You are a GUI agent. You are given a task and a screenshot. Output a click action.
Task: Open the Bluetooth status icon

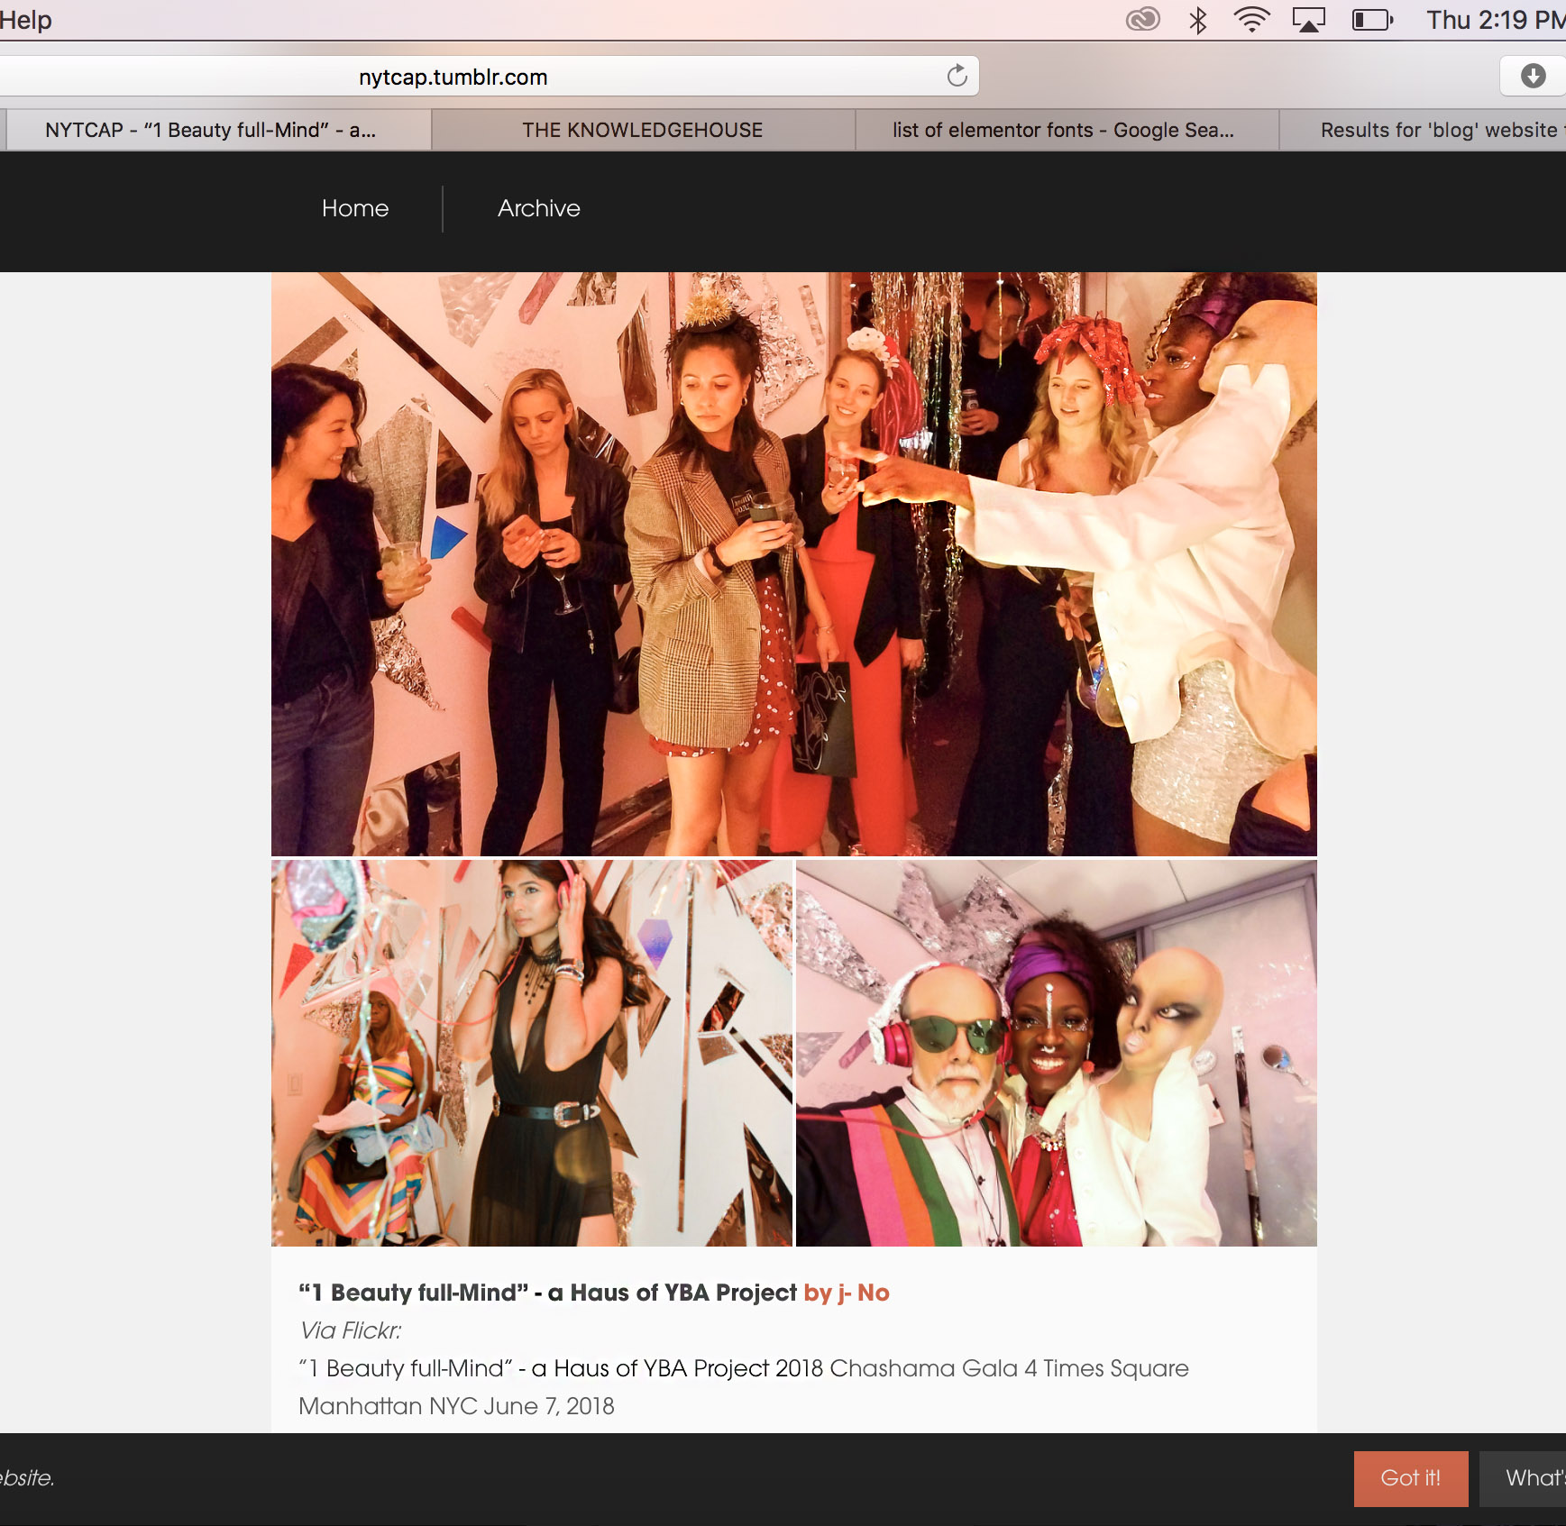point(1197,20)
